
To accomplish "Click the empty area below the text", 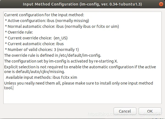I will [x=82, y=97].
